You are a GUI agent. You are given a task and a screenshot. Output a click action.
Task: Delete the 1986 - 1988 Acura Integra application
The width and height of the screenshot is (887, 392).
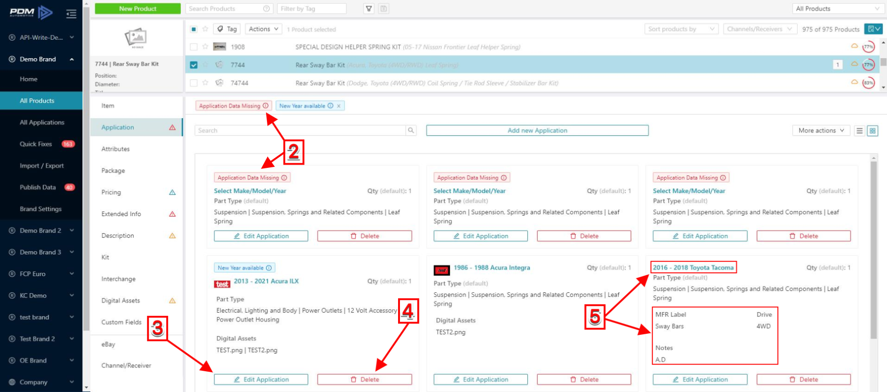coord(584,379)
